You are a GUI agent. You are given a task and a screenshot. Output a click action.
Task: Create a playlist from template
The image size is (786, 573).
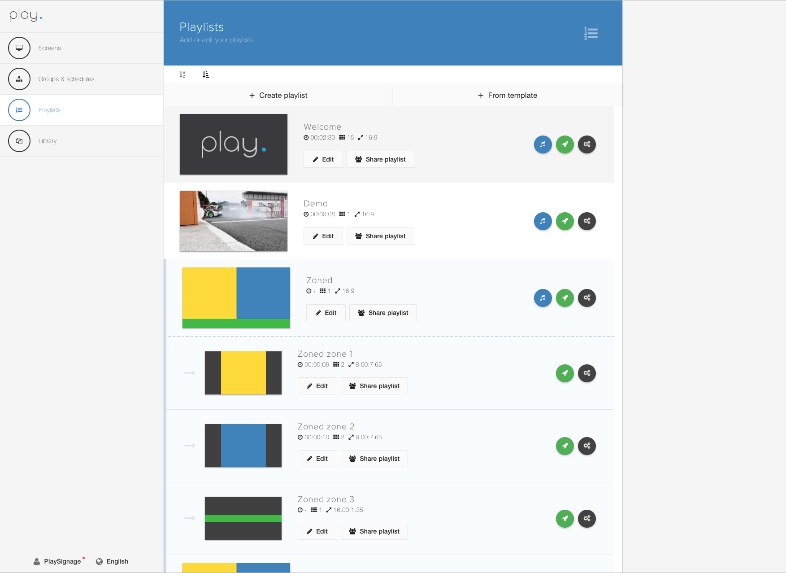(x=507, y=95)
